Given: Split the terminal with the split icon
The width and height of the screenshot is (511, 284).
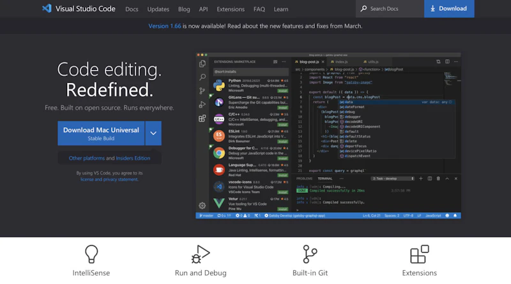Looking at the screenshot, I should [430, 178].
